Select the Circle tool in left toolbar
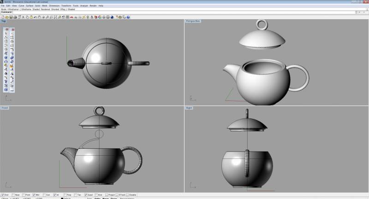Image resolution: width=369 pixels, height=199 pixels. click(x=6, y=41)
